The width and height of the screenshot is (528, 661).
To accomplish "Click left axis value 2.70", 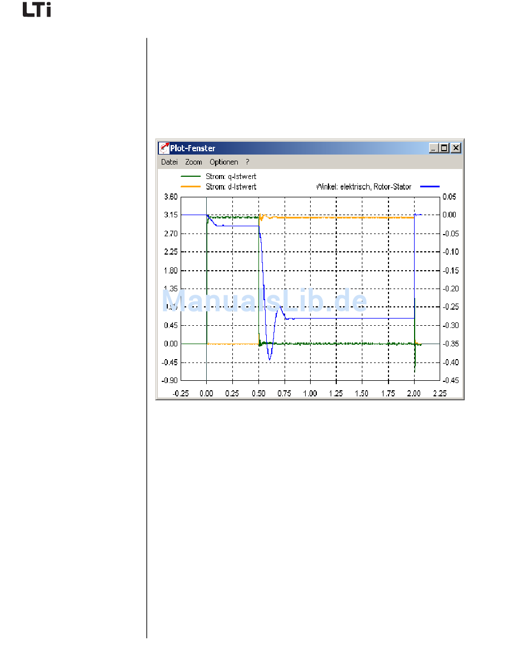I will 171,233.
